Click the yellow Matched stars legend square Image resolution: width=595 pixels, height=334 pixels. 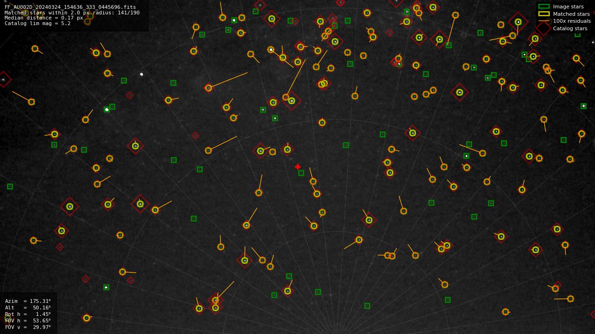pyautogui.click(x=544, y=14)
